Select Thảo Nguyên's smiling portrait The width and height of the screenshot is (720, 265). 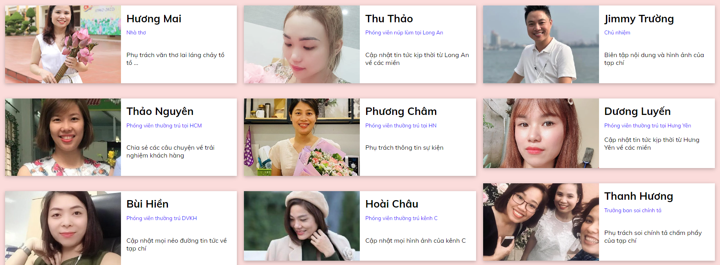pos(63,137)
